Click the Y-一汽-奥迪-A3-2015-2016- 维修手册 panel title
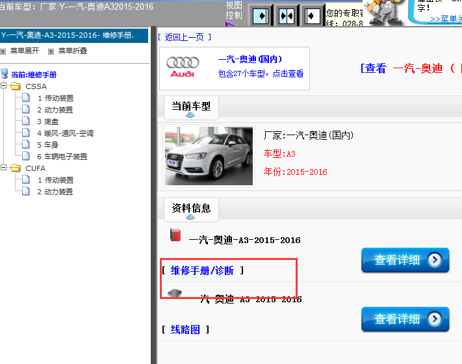 point(68,35)
